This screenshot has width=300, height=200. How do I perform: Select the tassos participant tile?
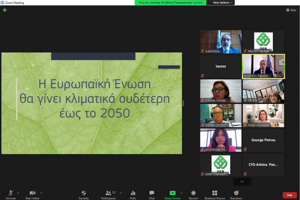pos(221,66)
